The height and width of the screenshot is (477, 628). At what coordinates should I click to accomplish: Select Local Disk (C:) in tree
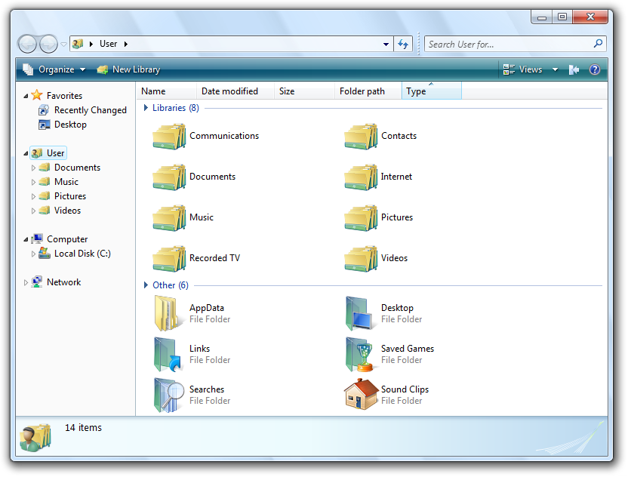tap(82, 254)
